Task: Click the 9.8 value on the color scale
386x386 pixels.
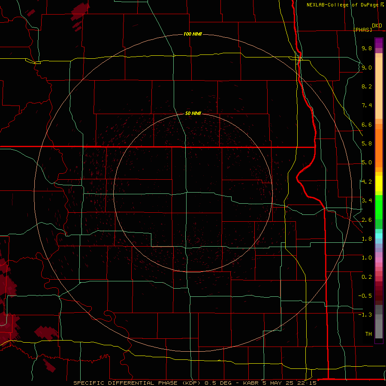Action: coord(367,48)
